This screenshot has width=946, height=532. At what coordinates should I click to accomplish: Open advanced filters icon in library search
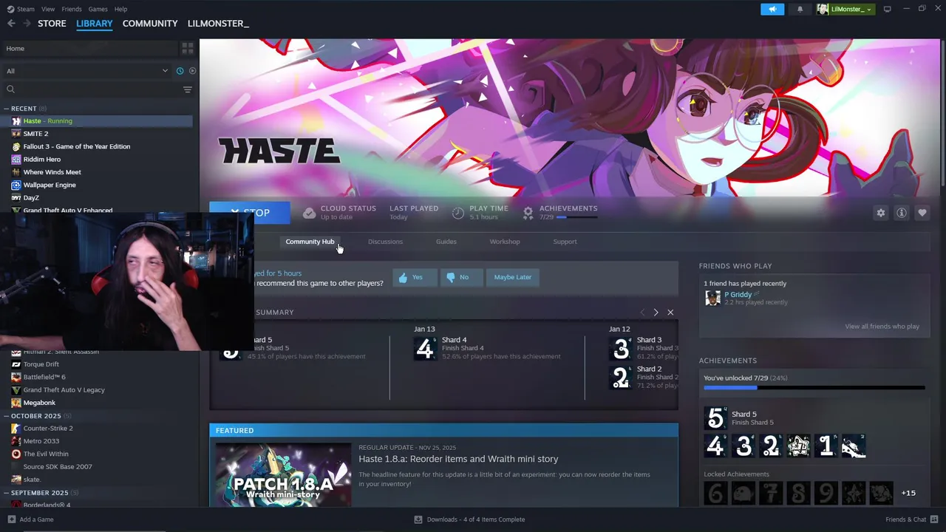tap(188, 89)
